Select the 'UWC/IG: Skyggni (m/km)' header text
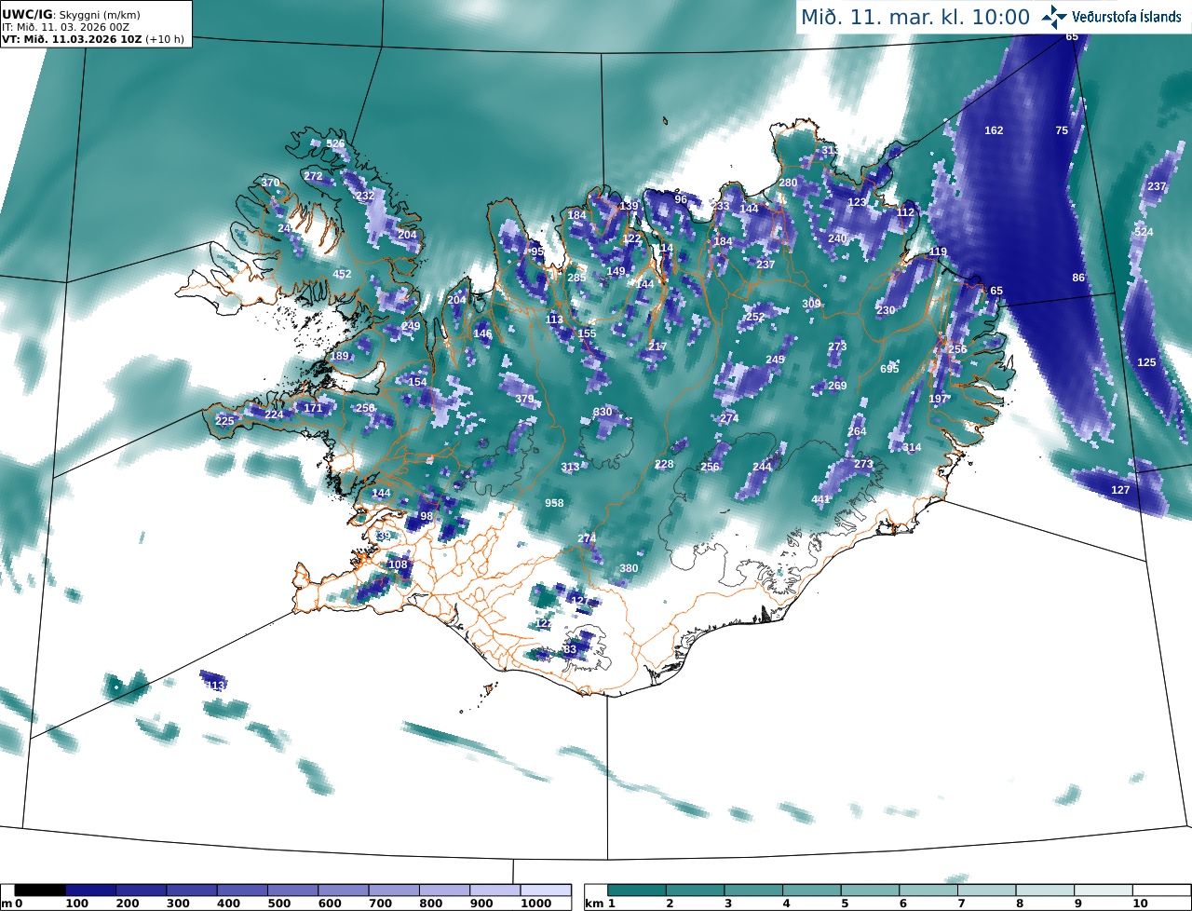The width and height of the screenshot is (1192, 911). 70,15
